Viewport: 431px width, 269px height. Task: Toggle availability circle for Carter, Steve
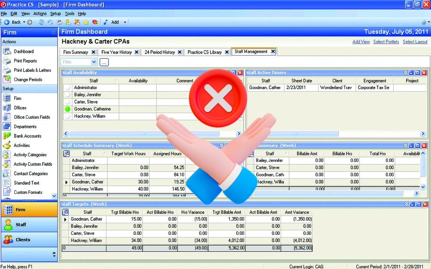point(67,102)
